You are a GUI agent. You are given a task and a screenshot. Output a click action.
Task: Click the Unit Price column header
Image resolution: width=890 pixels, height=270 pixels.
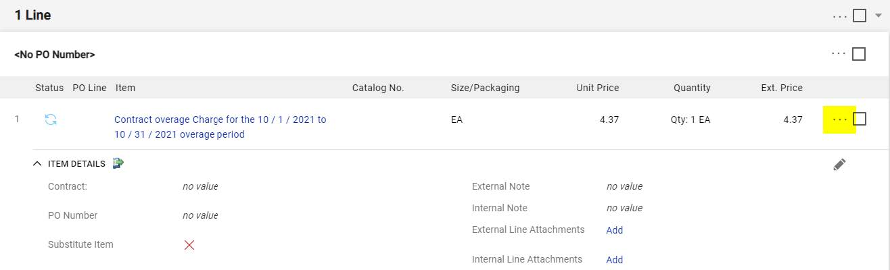point(597,88)
